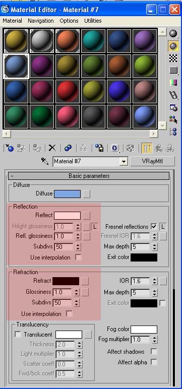
Task: Toggle the Show End Result icon
Action: tap(147, 148)
